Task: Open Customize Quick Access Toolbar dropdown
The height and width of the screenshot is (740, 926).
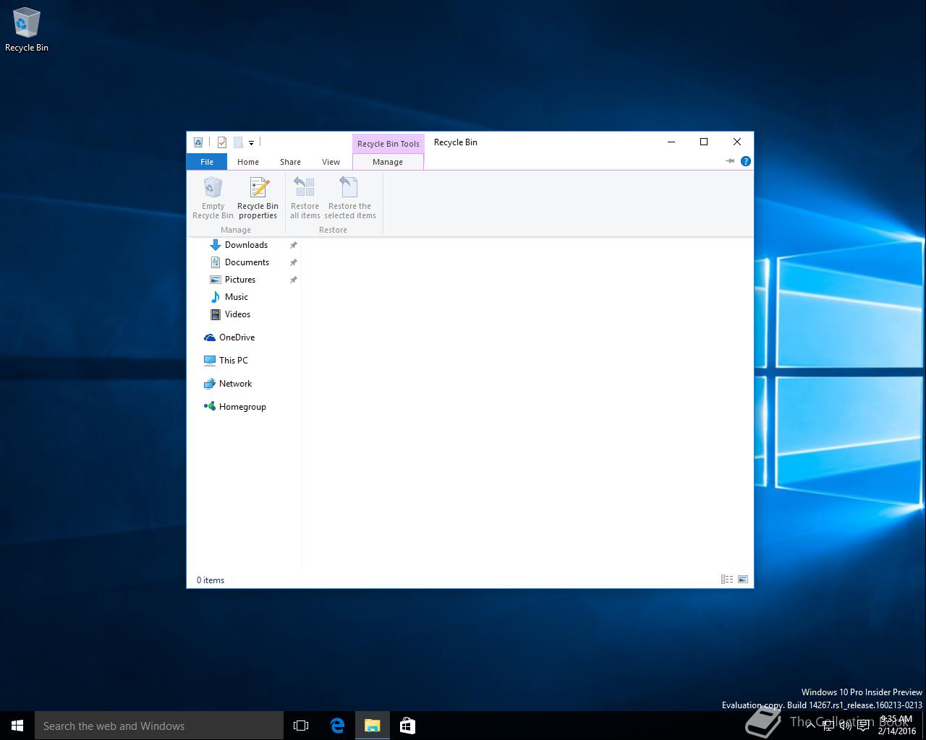Action: (x=251, y=143)
